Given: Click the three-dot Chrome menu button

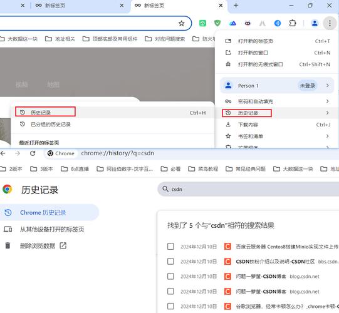Looking at the screenshot, I should pos(330,23).
